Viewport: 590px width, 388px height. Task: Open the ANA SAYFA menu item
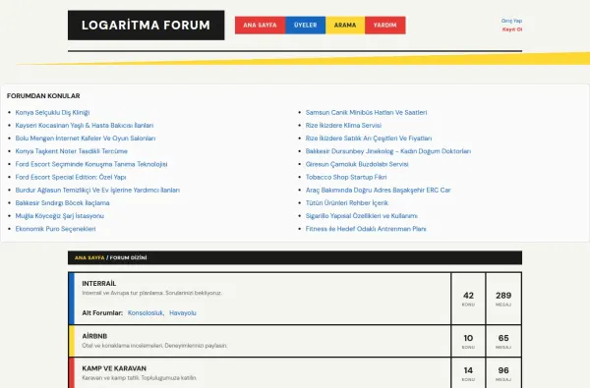click(260, 26)
